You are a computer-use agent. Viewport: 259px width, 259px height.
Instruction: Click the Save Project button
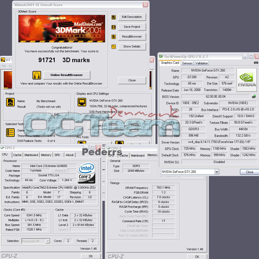pos(132,27)
